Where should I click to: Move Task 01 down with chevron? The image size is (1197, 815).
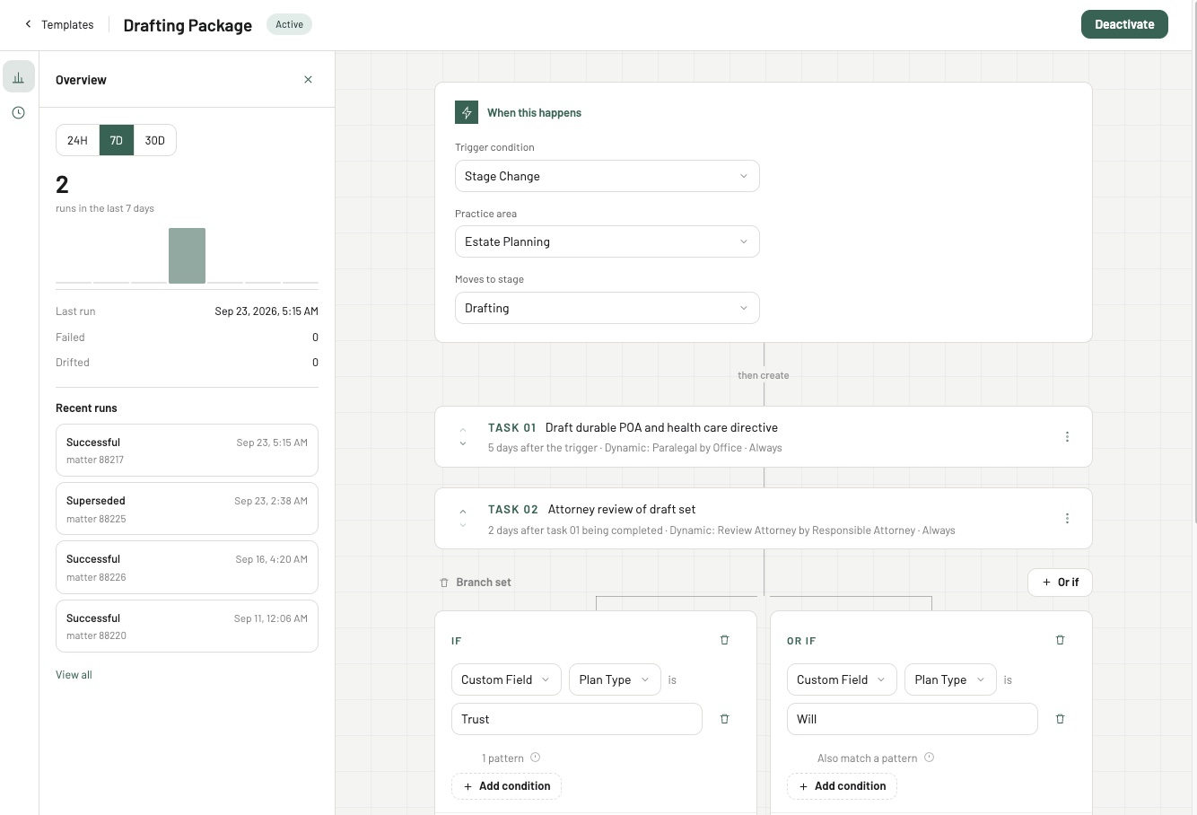tap(463, 443)
